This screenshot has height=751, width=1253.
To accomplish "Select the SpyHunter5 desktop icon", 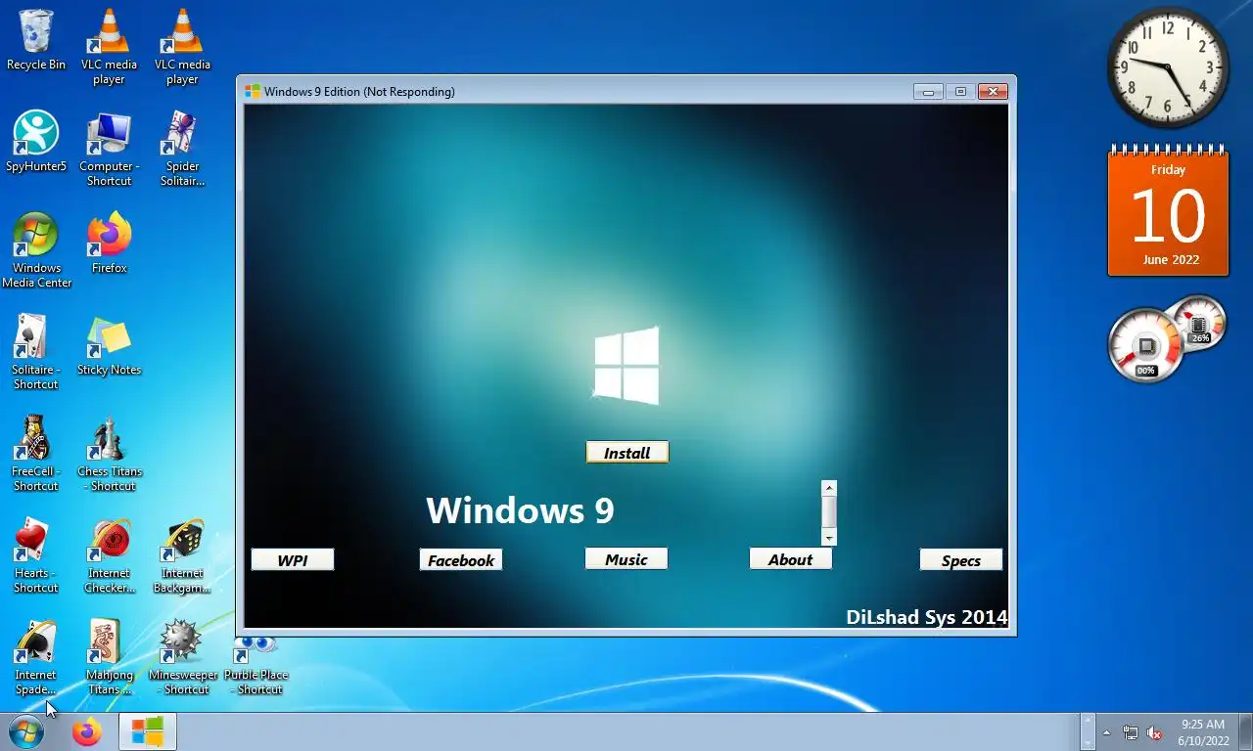I will (x=36, y=143).
